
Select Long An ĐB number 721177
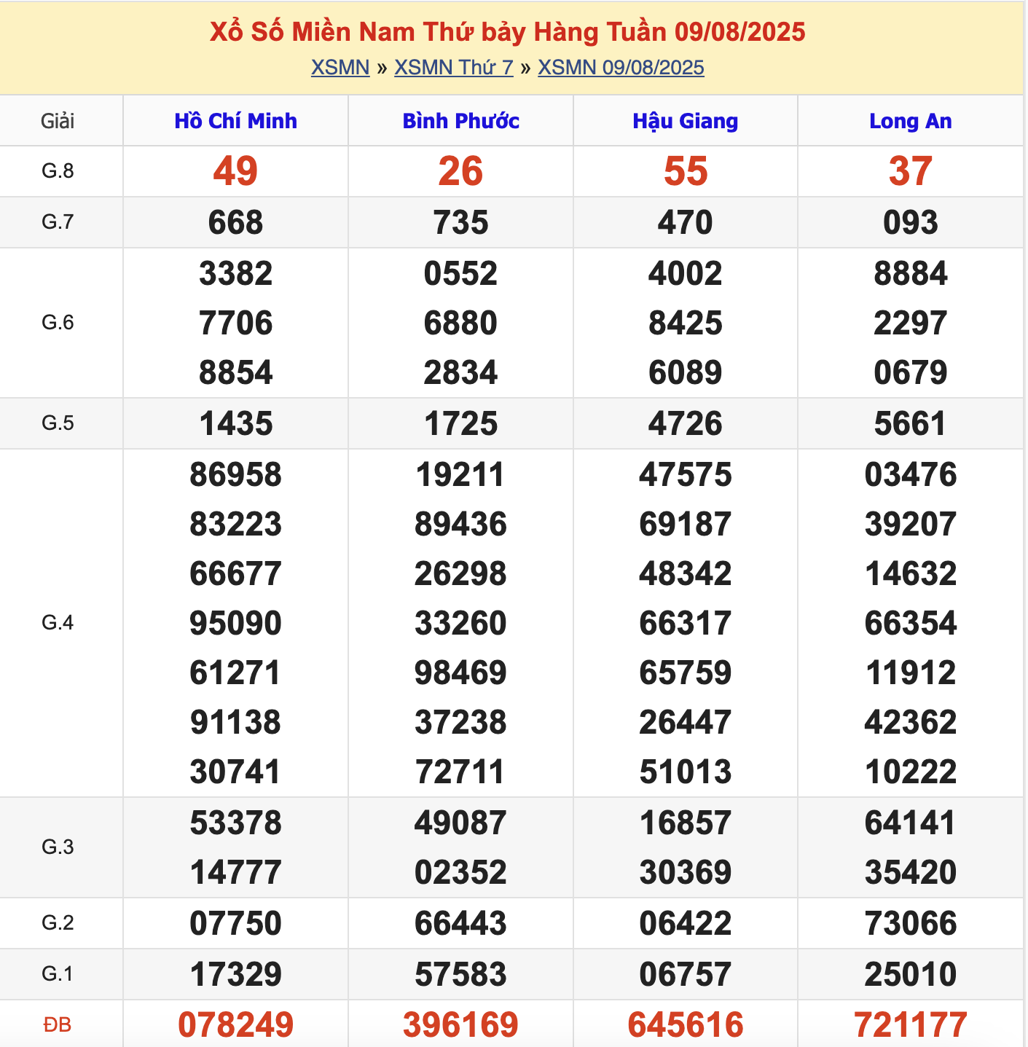910,1024
